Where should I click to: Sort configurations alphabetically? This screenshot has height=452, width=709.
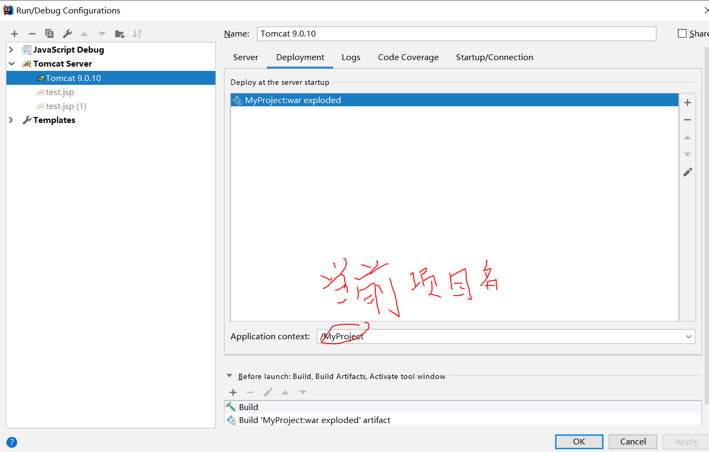click(x=137, y=34)
